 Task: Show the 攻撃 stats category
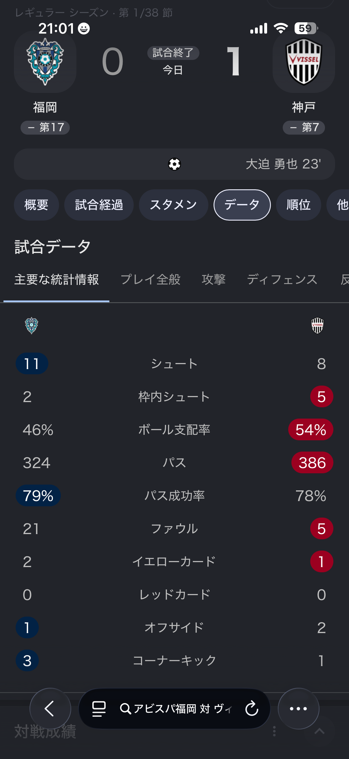(214, 279)
